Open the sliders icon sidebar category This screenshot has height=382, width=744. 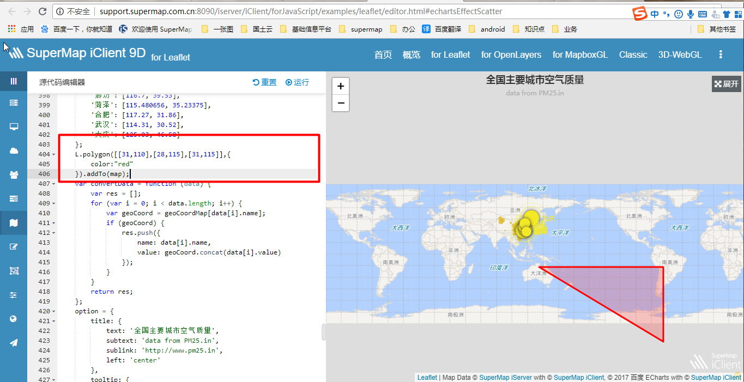click(14, 294)
